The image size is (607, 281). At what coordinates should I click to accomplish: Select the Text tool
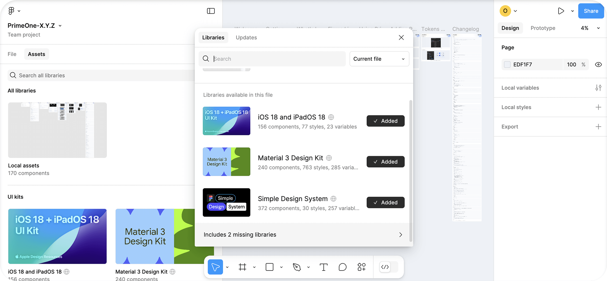324,267
